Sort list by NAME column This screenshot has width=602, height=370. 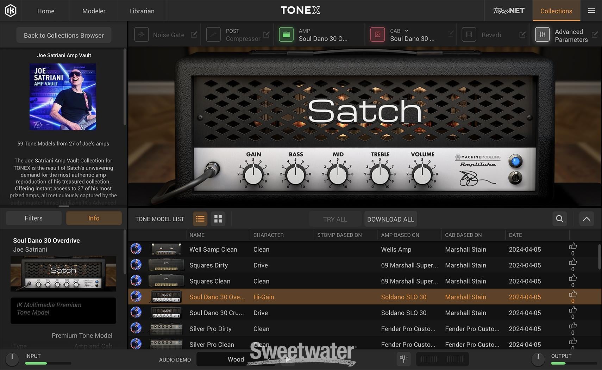pos(218,235)
